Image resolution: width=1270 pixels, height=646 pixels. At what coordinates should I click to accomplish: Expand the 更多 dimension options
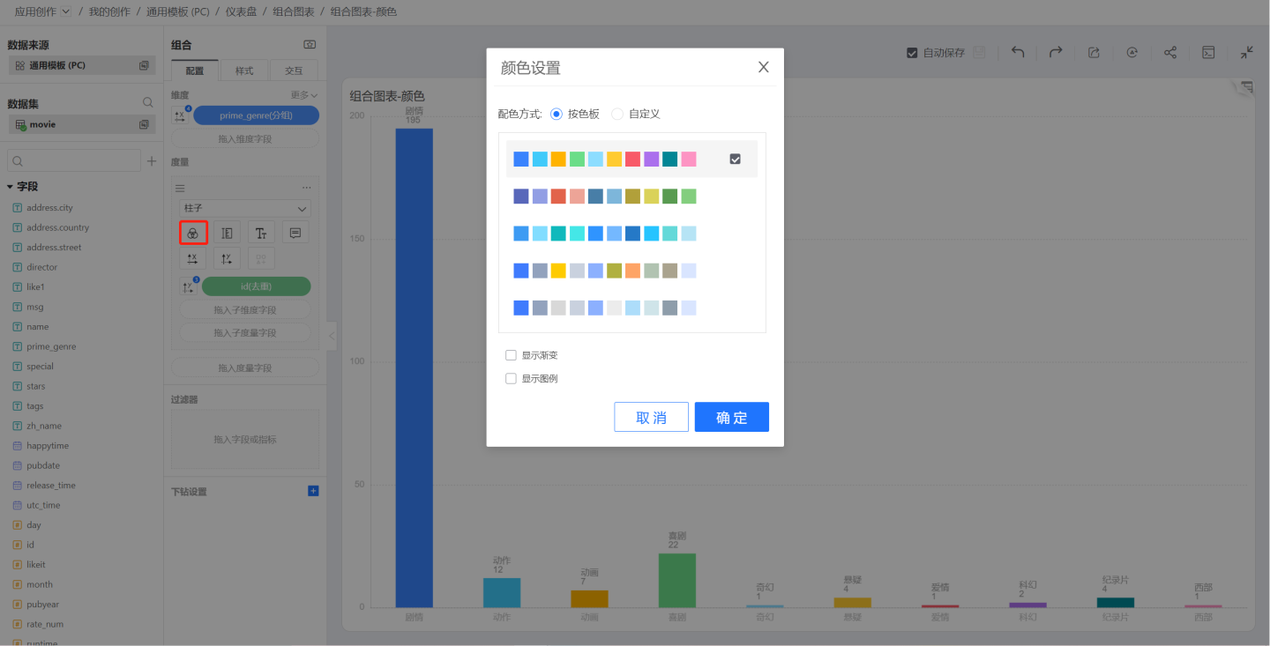click(304, 95)
